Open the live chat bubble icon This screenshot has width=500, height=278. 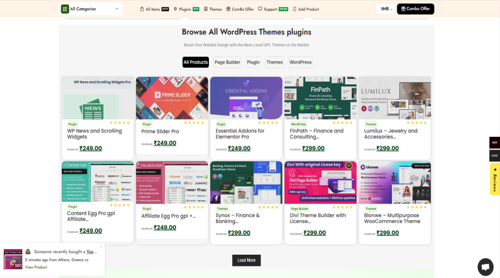click(486, 266)
